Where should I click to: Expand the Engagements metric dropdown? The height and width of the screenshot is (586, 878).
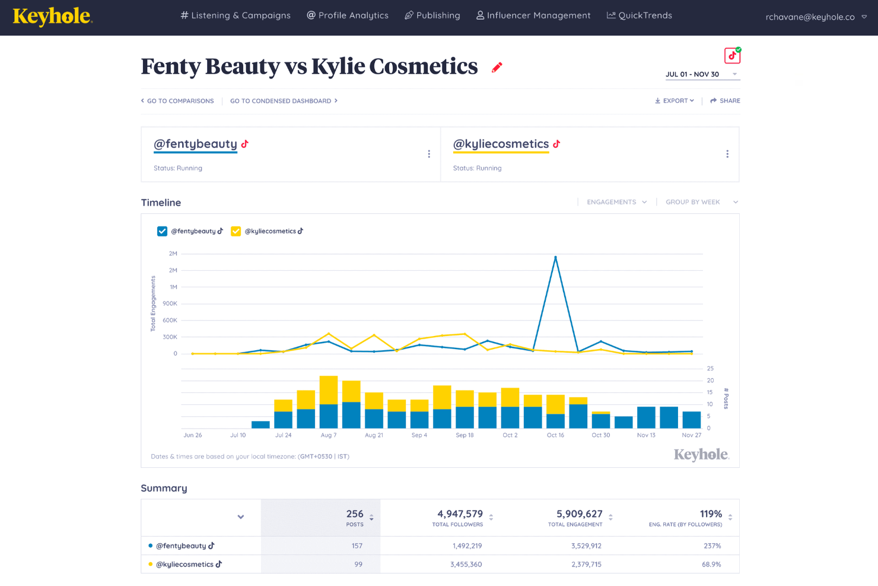point(616,202)
